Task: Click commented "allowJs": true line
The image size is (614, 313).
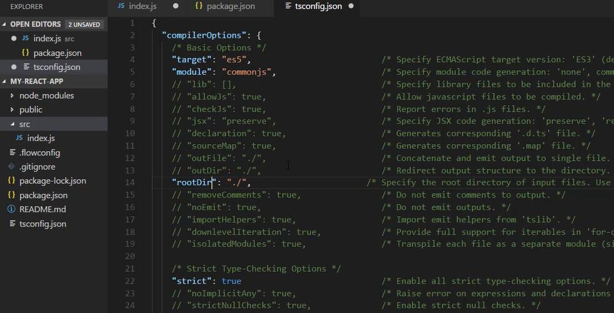Action: point(219,96)
